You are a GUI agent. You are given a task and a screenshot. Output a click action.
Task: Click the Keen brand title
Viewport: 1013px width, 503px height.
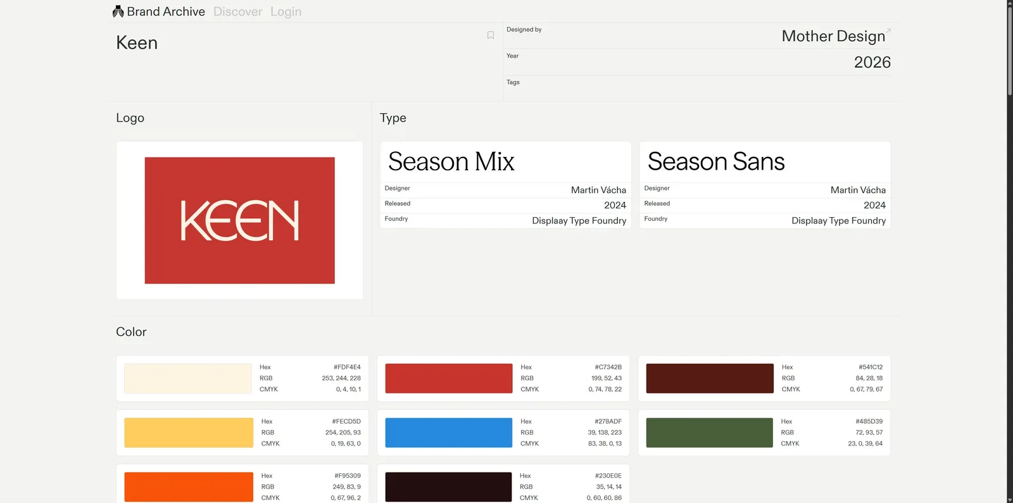(x=137, y=42)
